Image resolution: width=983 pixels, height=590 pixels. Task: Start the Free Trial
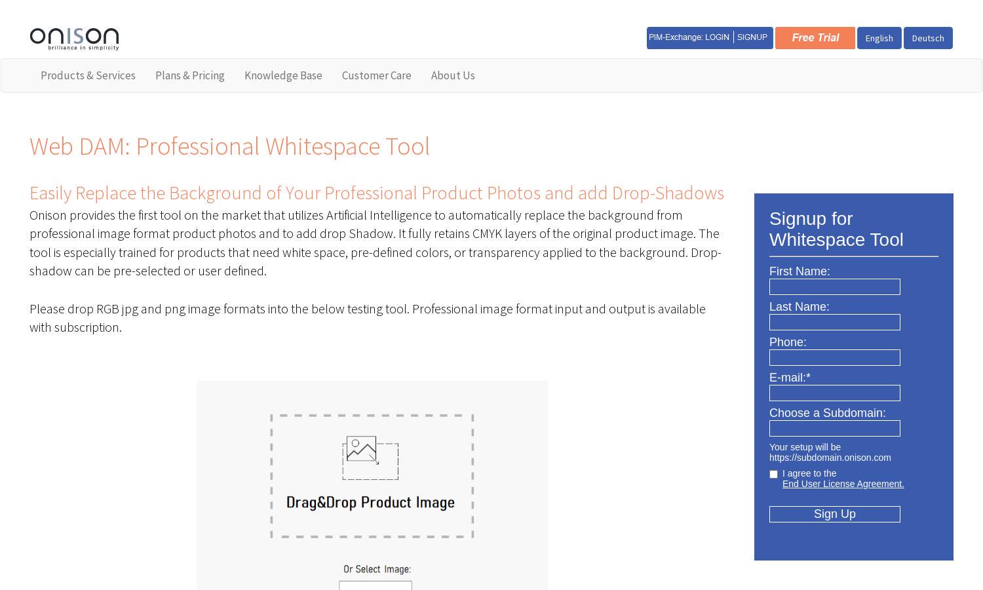coord(815,38)
